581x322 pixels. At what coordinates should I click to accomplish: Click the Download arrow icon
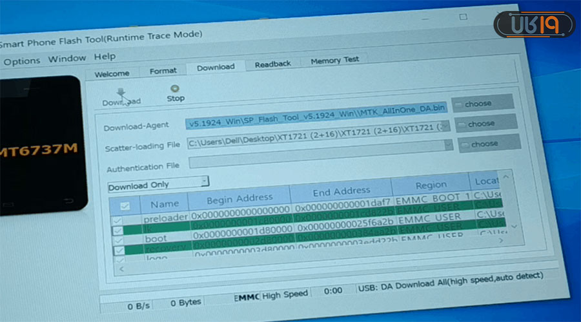point(121,92)
